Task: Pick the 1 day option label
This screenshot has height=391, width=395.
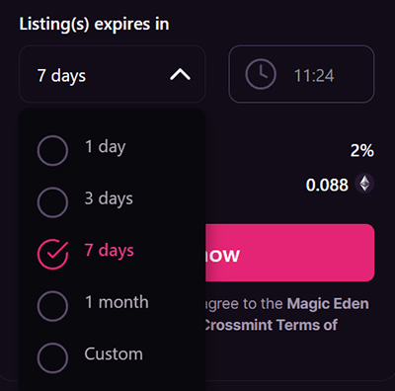Action: pyautogui.click(x=106, y=147)
